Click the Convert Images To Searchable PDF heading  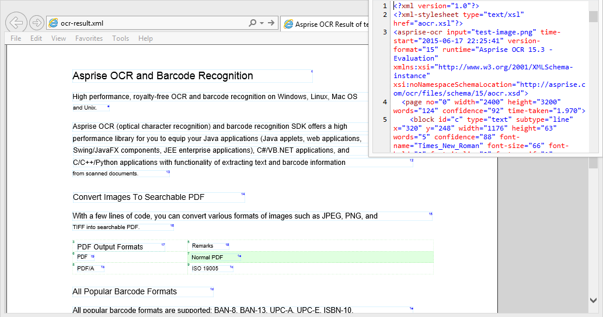[138, 197]
